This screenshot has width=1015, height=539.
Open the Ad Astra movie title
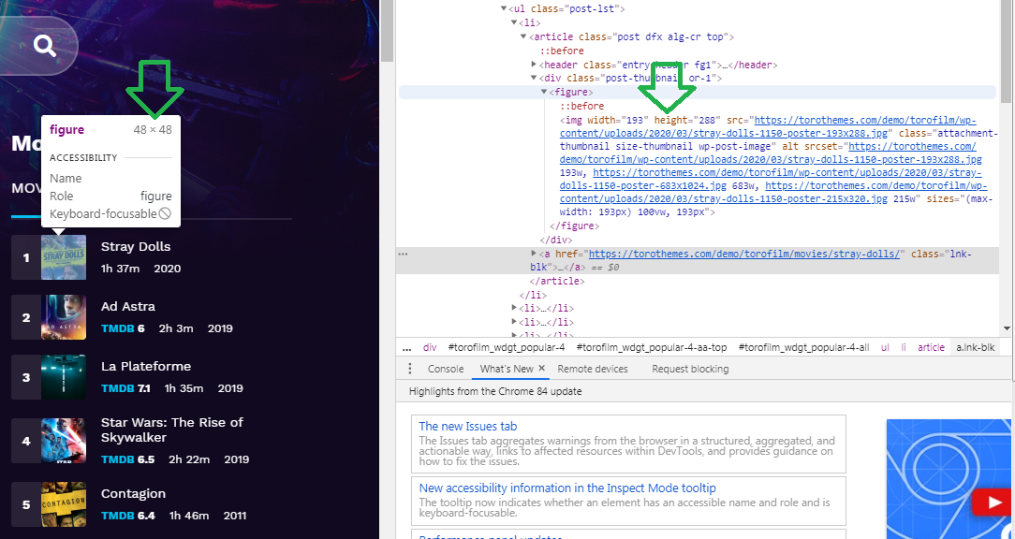point(128,306)
